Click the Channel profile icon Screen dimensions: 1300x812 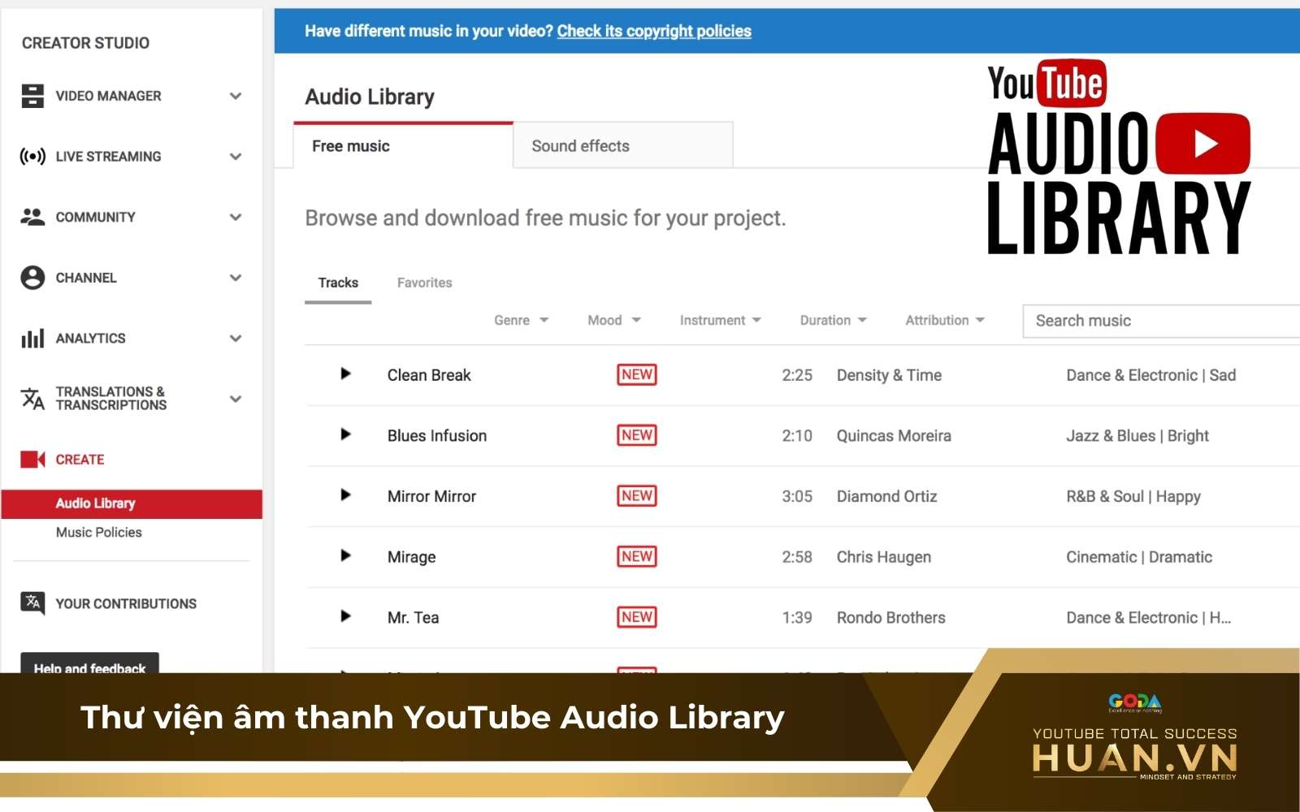pyautogui.click(x=32, y=278)
